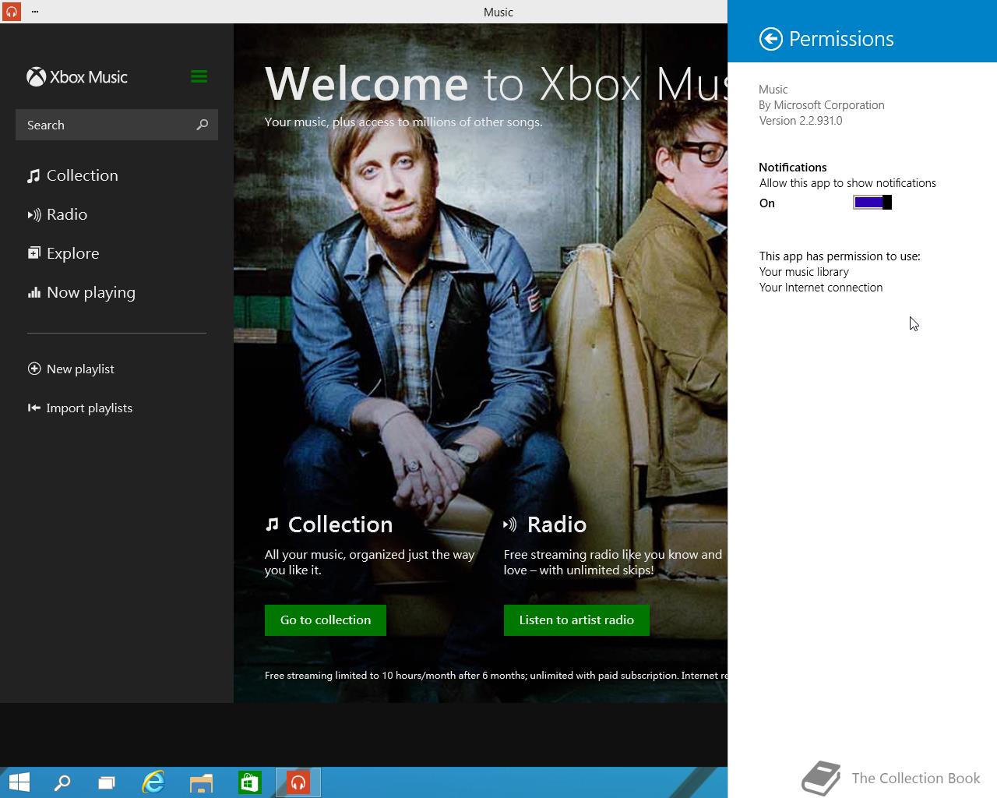Image resolution: width=997 pixels, height=798 pixels.
Task: Open the Windows Store from the taskbar
Action: point(249,782)
